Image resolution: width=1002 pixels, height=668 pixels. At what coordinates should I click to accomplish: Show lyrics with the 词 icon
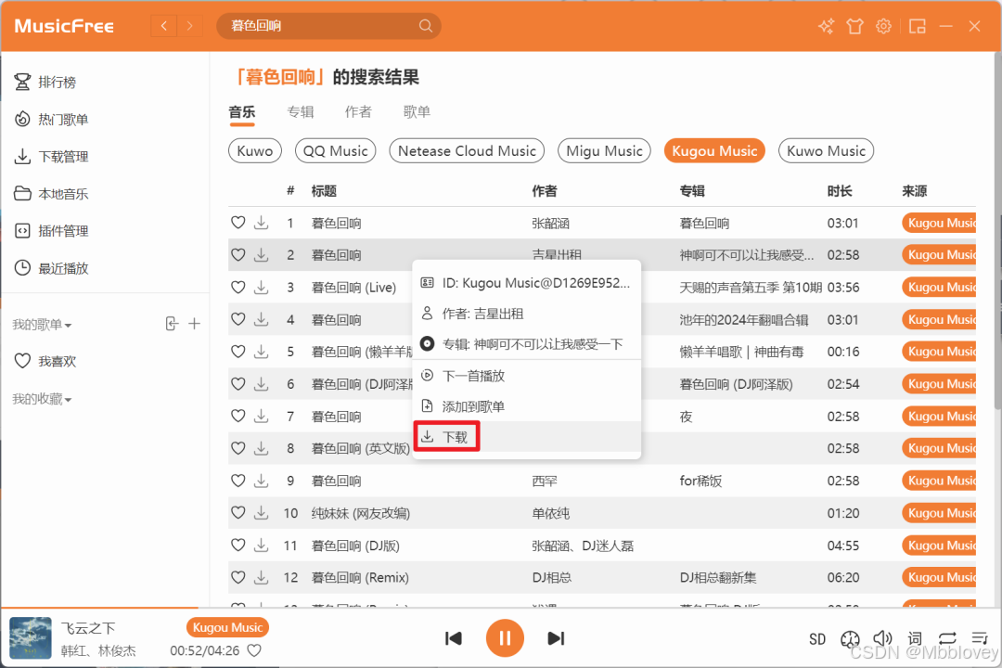[915, 638]
